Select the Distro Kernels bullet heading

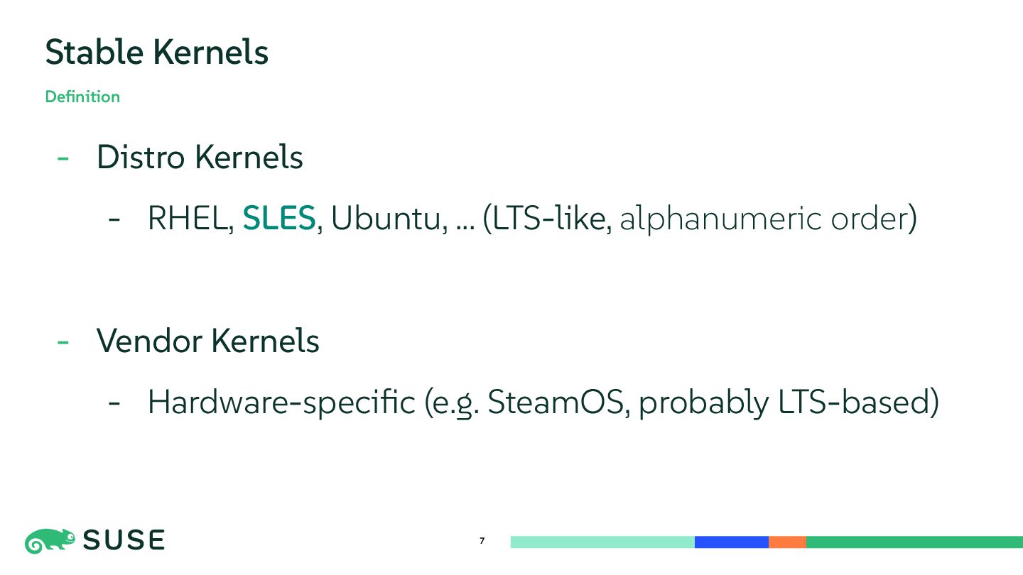(200, 158)
